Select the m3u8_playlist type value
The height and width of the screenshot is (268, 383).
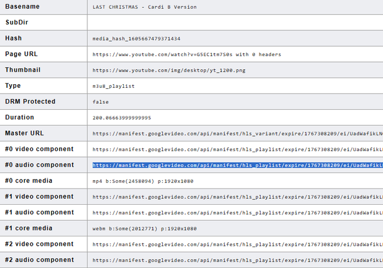(x=113, y=86)
